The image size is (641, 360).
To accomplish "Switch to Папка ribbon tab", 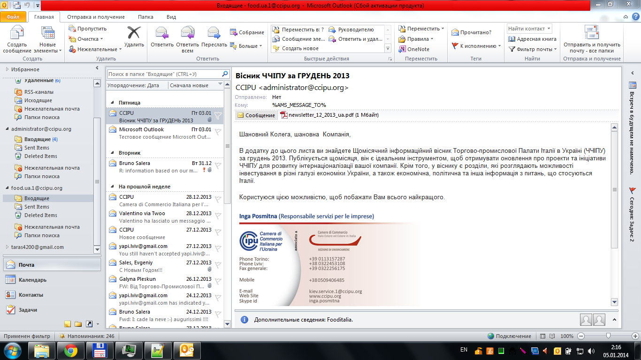I will click(x=145, y=17).
